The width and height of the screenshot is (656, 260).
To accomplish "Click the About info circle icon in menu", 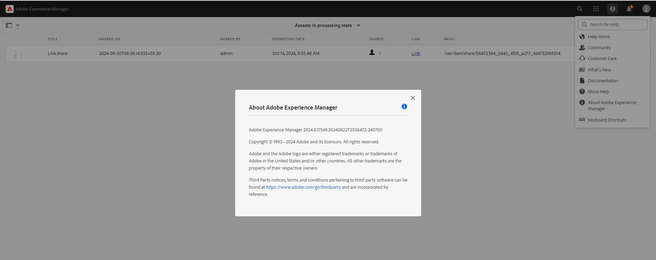I will click(x=582, y=102).
